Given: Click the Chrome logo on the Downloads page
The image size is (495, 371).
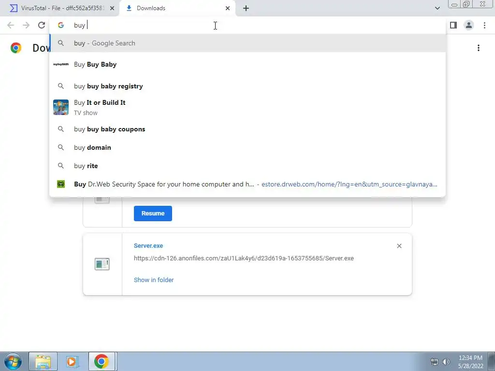Looking at the screenshot, I should click(16, 48).
